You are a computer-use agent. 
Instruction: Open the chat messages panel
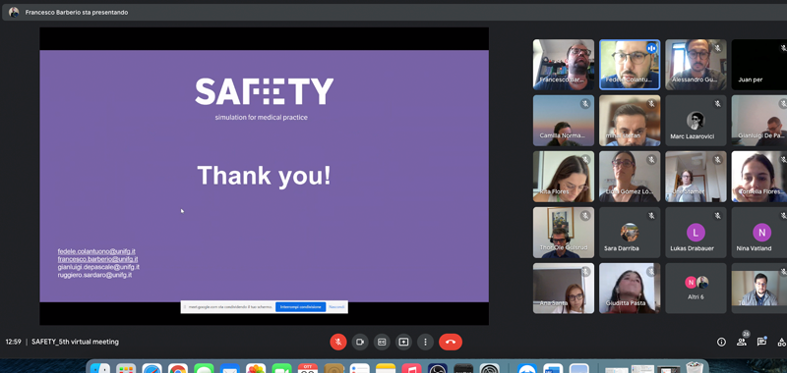761,342
